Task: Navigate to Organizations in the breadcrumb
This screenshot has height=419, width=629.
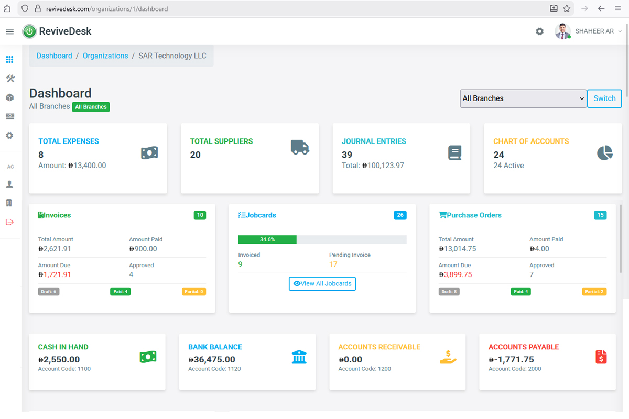Action: (105, 56)
